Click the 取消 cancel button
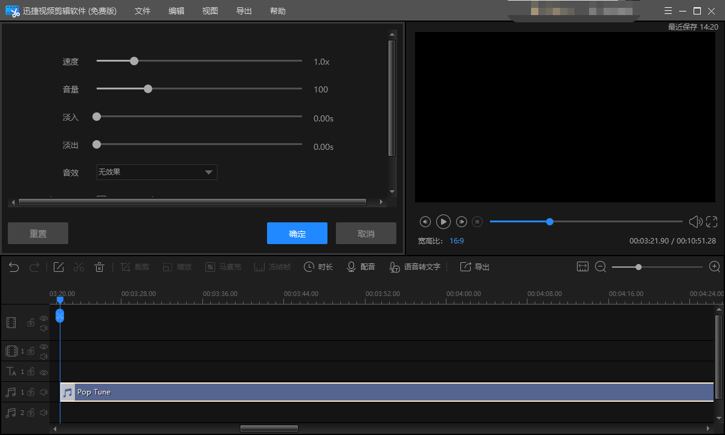The height and width of the screenshot is (435, 725). pyautogui.click(x=366, y=233)
